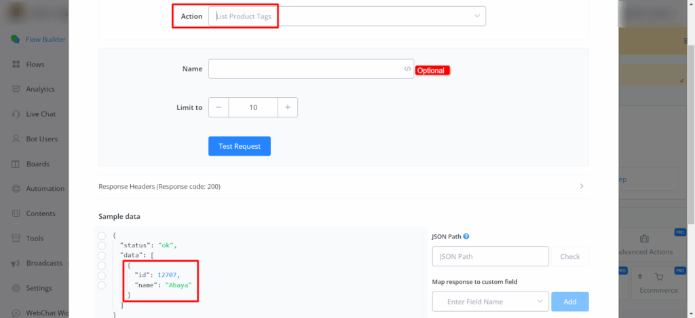Image resolution: width=695 pixels, height=318 pixels.
Task: Open Flows via its grid icon
Action: click(15, 65)
